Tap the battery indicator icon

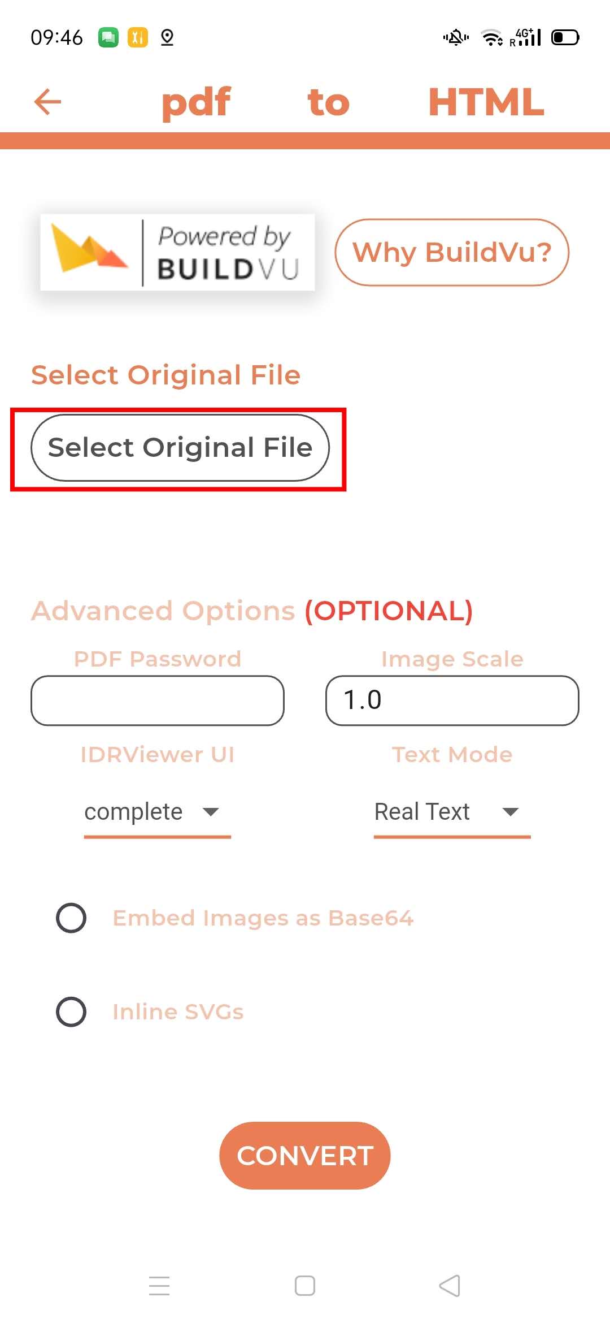coord(565,38)
